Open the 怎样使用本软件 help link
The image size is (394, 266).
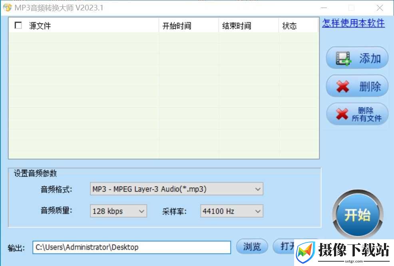point(353,23)
